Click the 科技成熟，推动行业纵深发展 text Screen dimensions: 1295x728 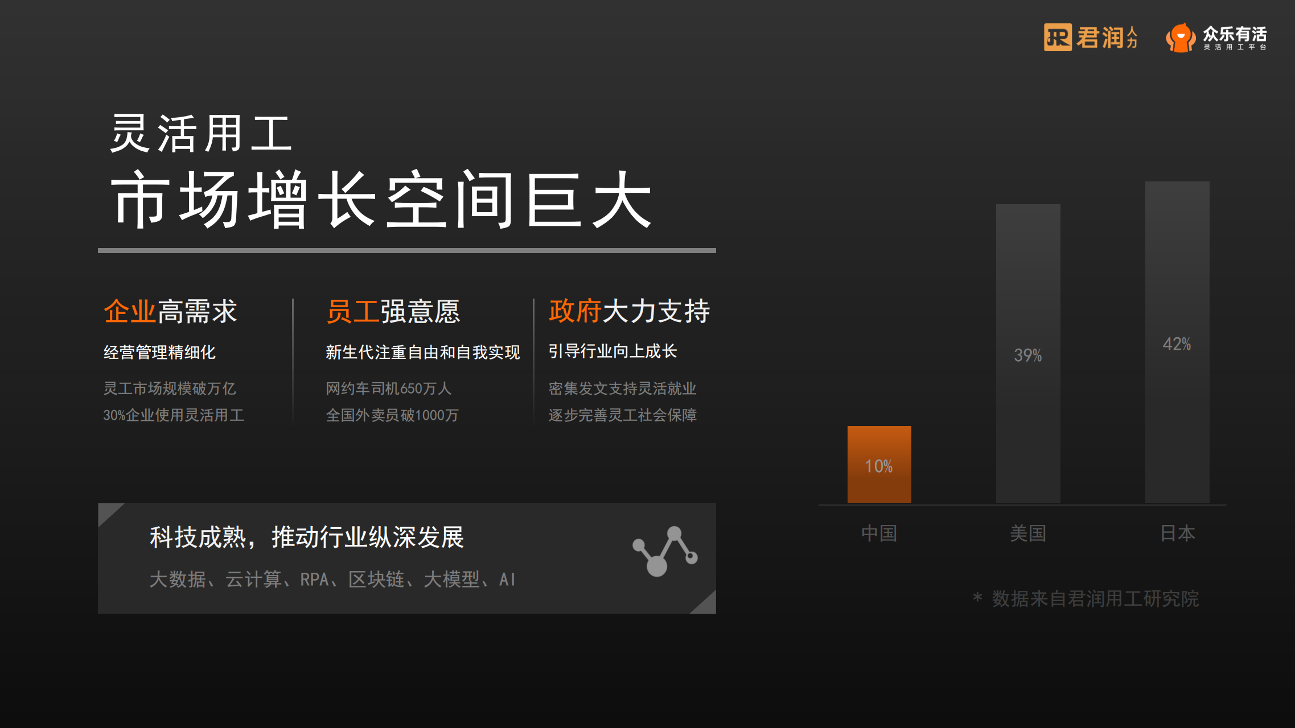click(x=306, y=537)
